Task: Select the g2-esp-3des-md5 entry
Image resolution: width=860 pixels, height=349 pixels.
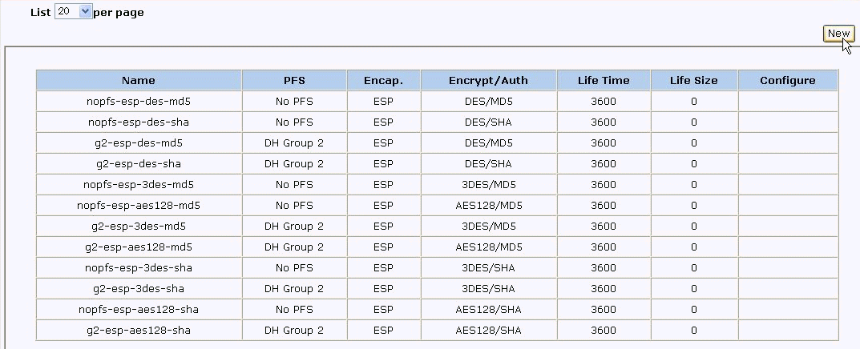Action: tap(139, 227)
